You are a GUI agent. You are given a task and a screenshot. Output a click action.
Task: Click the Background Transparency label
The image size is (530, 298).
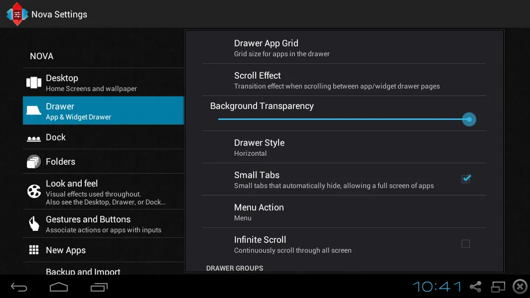(262, 106)
